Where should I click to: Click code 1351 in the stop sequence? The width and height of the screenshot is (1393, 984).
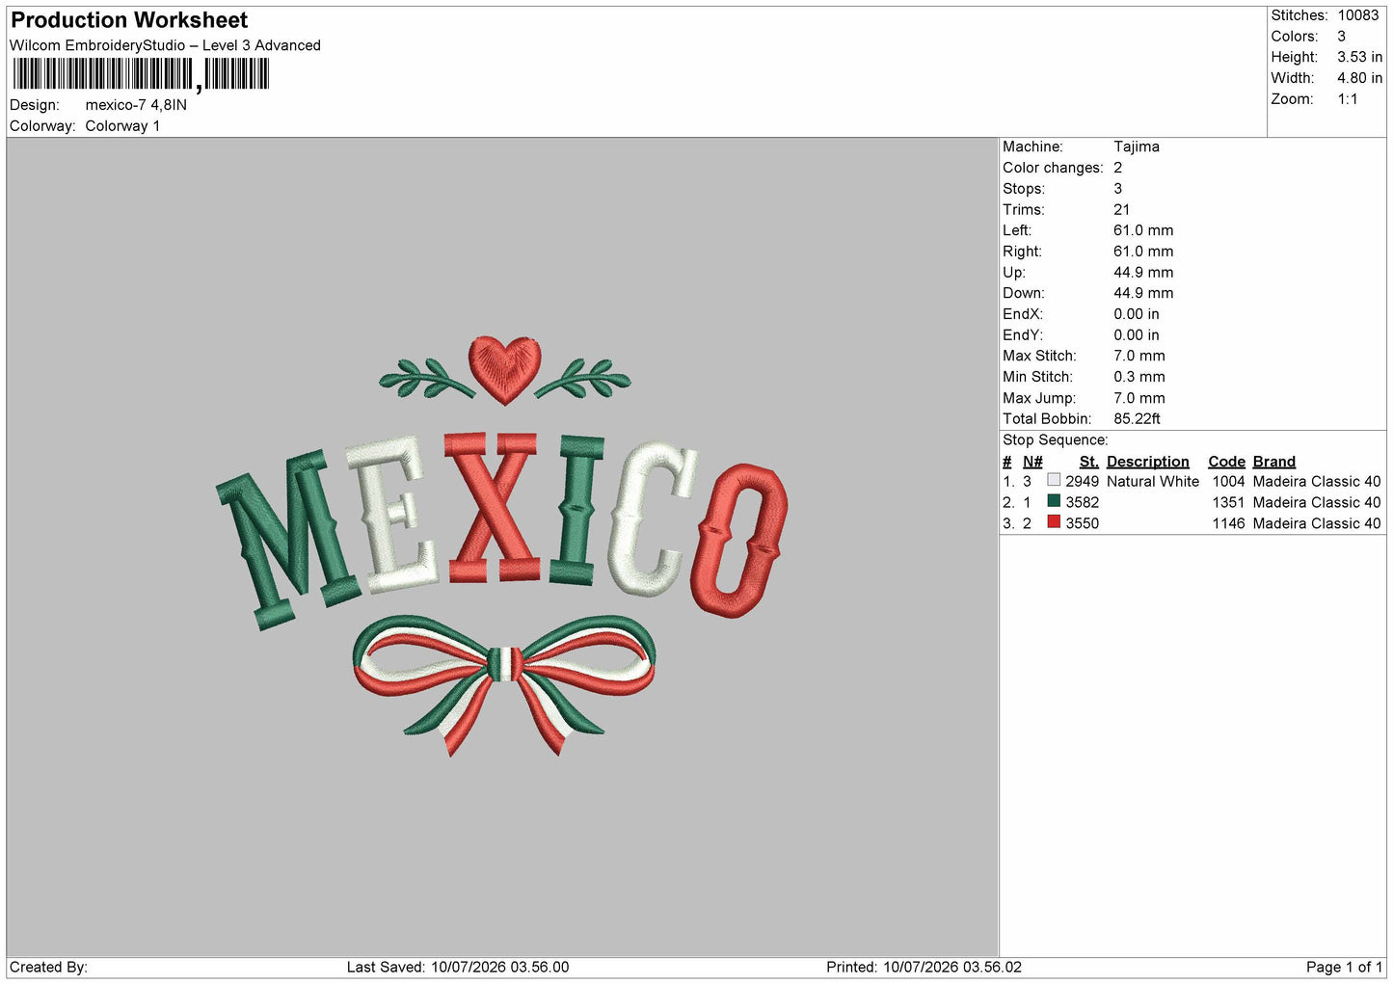pyautogui.click(x=1228, y=502)
